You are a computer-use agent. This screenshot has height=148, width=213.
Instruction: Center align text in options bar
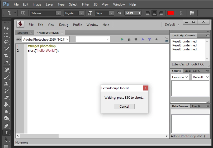coord(154,13)
